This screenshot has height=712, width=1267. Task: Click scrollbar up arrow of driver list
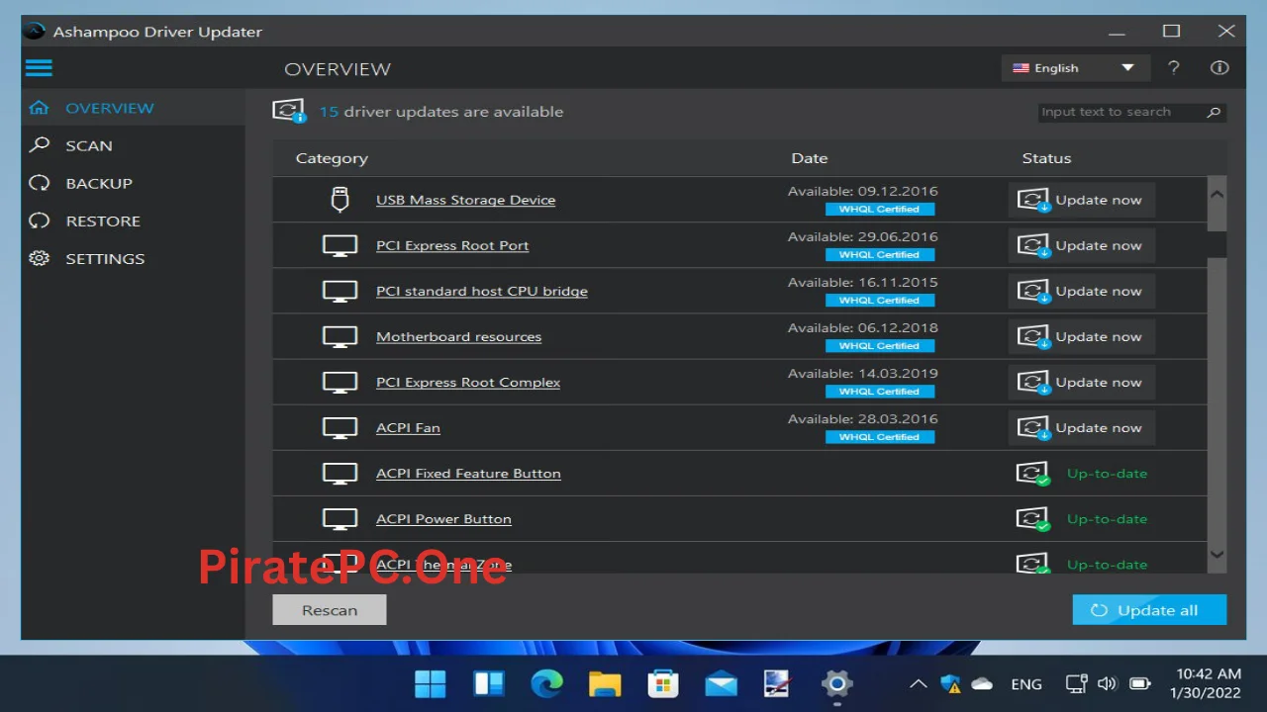1218,194
